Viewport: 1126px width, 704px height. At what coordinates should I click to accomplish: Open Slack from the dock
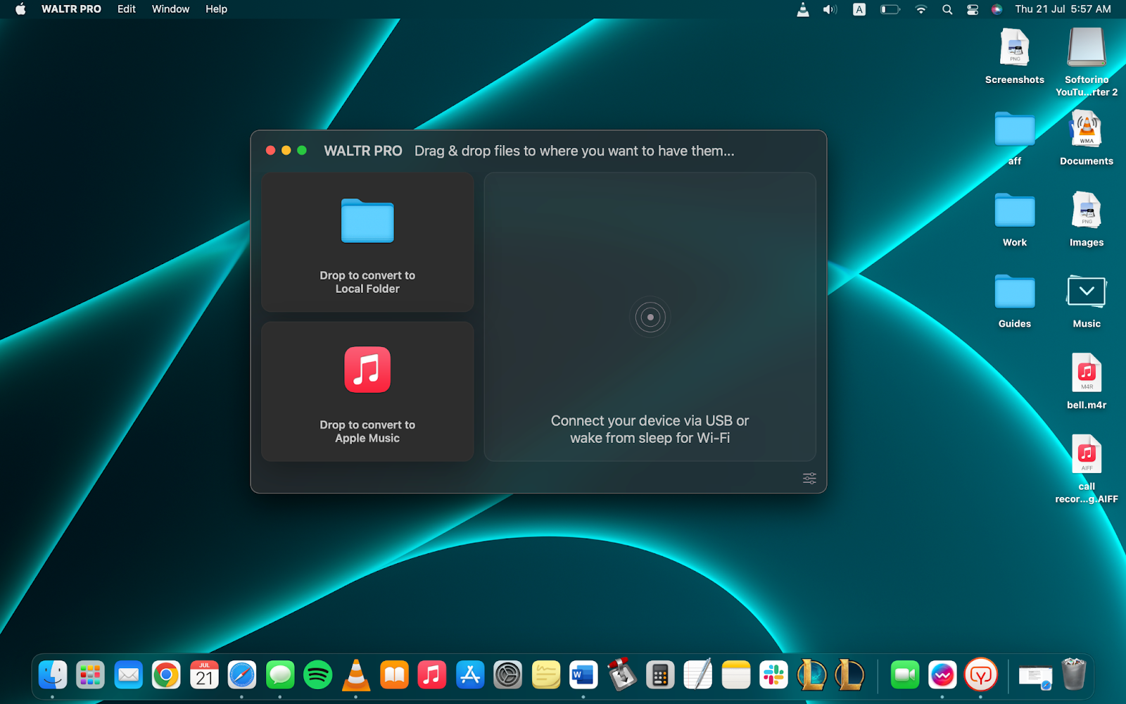(x=773, y=675)
